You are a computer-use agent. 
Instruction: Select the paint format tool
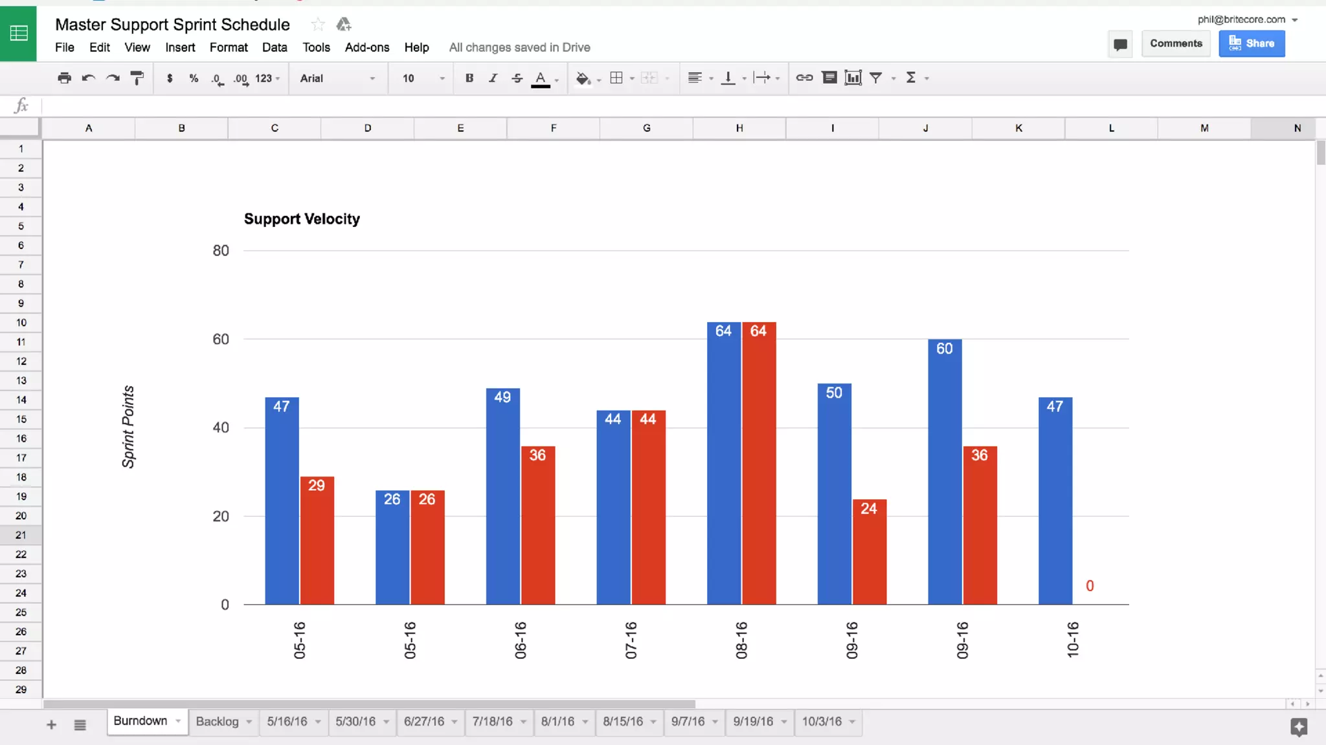point(137,78)
